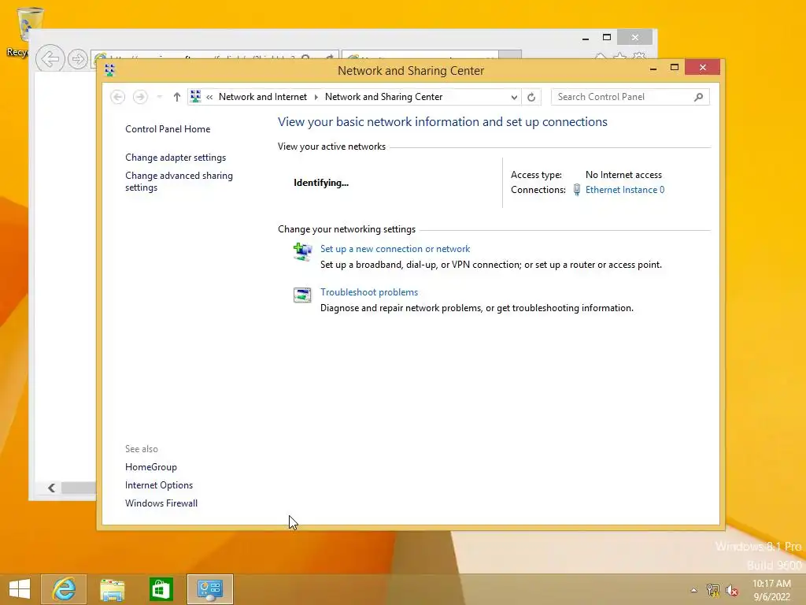Screen dimensions: 806x605
Task: Click the network status tray icon
Action: 713,590
